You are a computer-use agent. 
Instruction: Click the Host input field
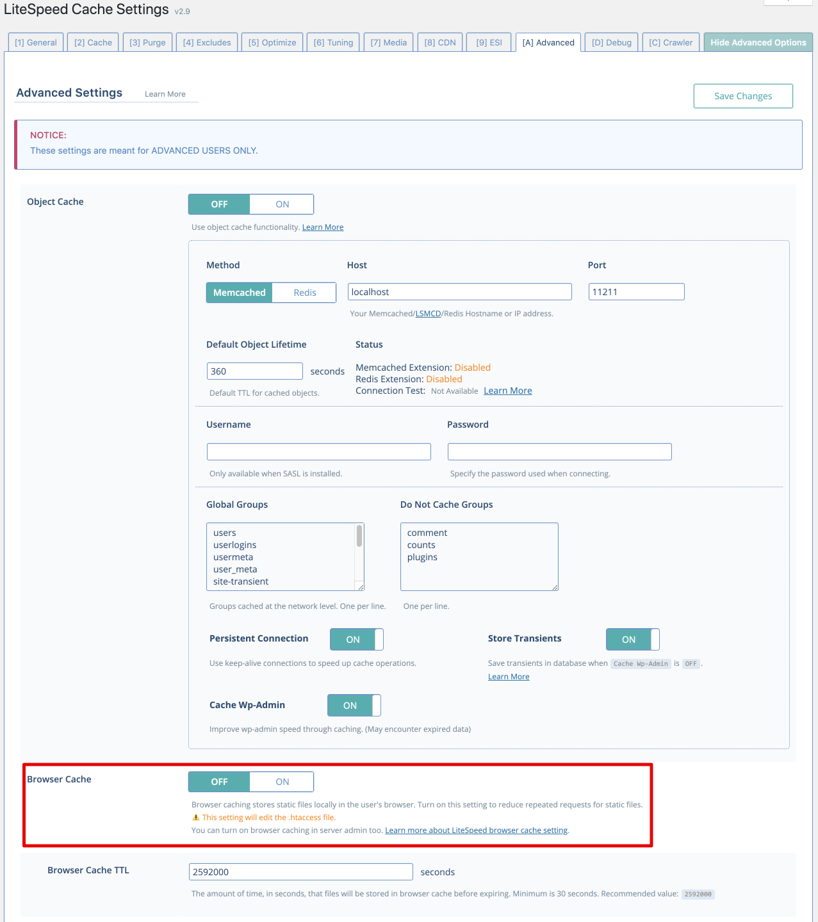point(460,292)
